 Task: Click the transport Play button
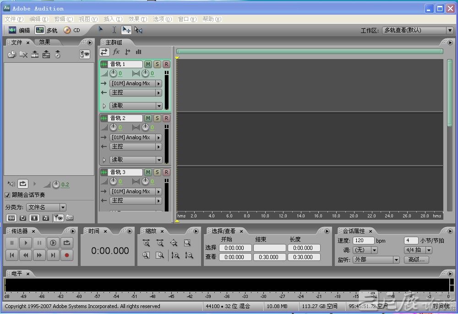click(x=26, y=243)
